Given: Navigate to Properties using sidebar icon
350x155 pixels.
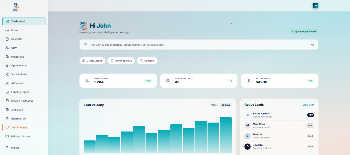Looking at the screenshot, I should 7,56.
